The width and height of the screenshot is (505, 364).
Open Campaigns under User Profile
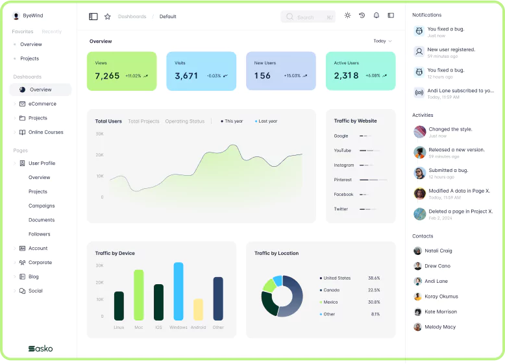click(x=42, y=206)
